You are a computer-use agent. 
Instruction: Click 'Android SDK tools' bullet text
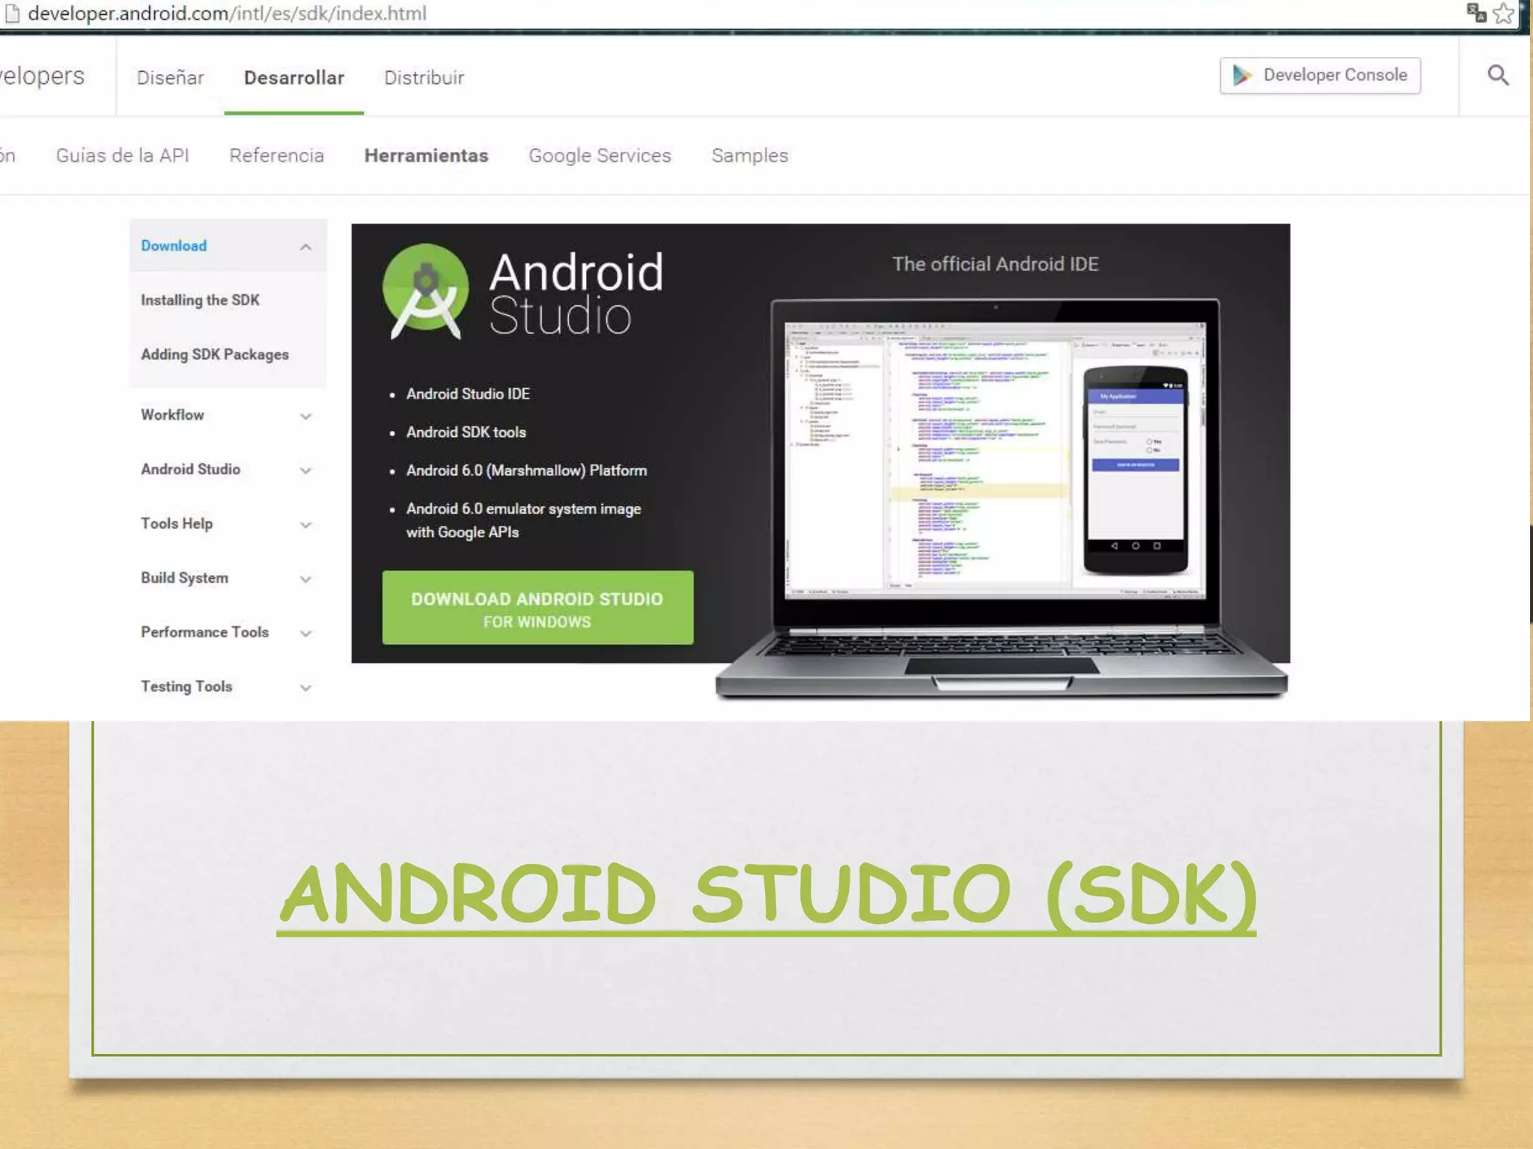[466, 432]
